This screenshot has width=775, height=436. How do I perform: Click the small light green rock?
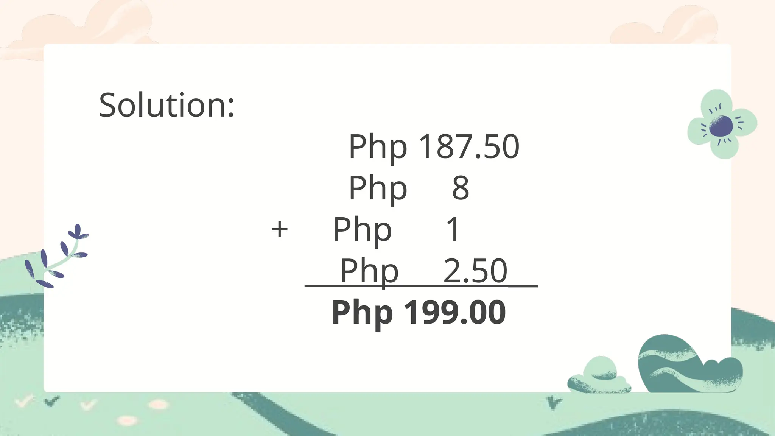coord(600,375)
